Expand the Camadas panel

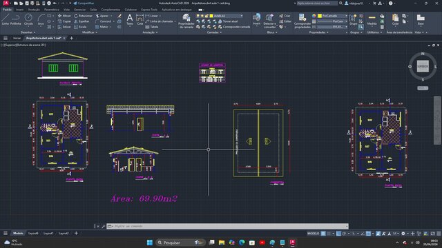[x=214, y=32]
